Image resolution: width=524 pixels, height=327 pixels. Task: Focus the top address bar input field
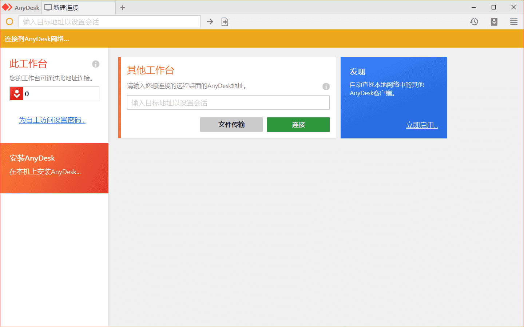[x=110, y=22]
